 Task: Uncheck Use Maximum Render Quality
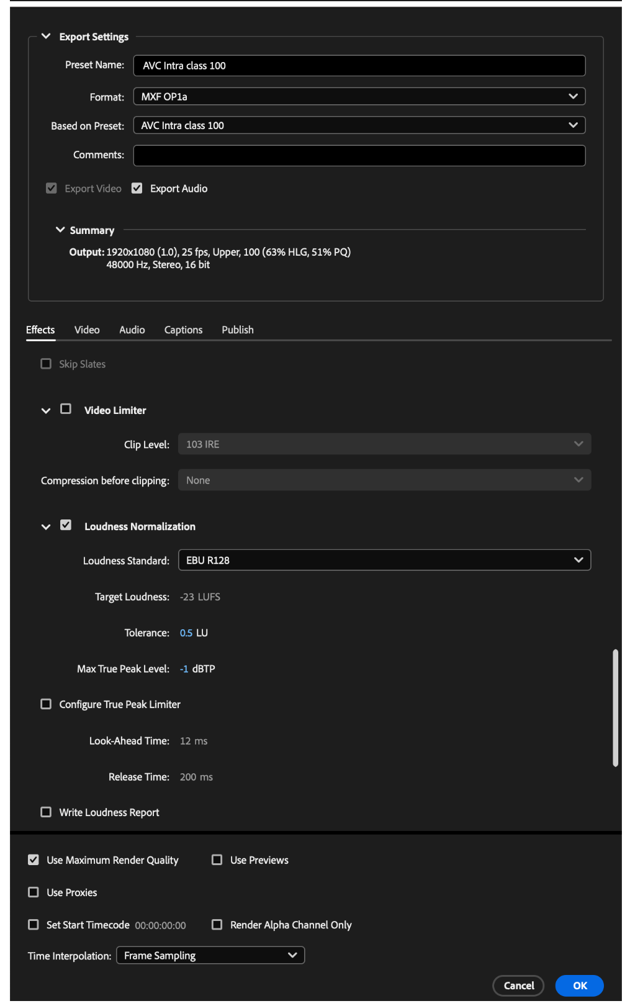pyautogui.click(x=34, y=860)
